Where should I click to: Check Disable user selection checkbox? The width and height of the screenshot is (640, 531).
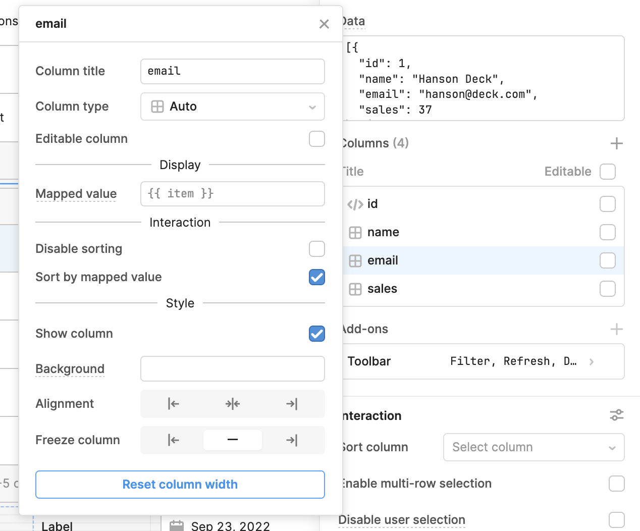point(617,520)
